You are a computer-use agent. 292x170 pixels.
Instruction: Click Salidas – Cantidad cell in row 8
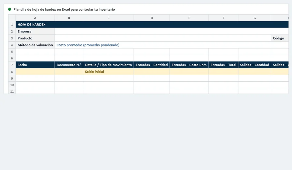[x=255, y=72]
